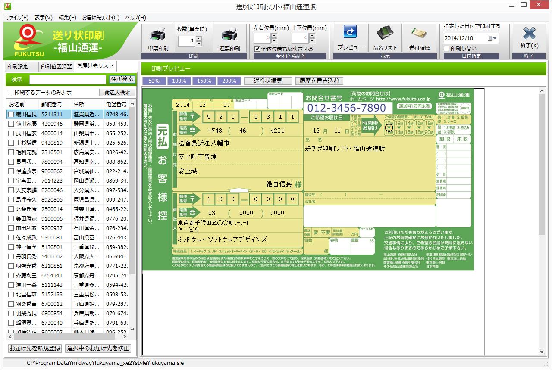The image size is (552, 370).
Task: Sort by 郵便番号 column header
Action: (55, 105)
